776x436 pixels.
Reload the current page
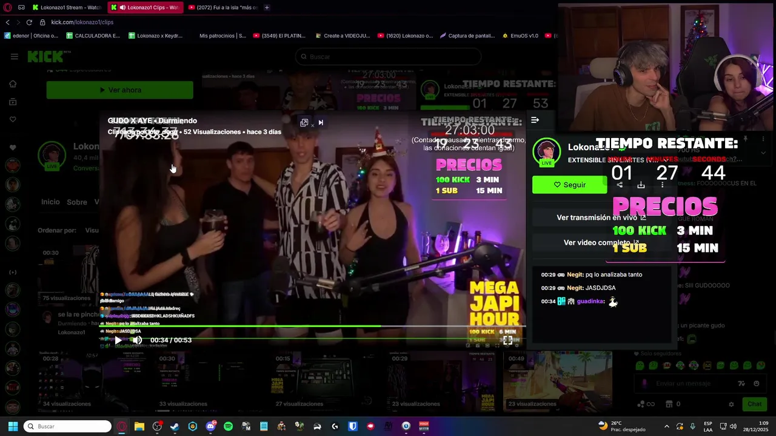(28, 22)
